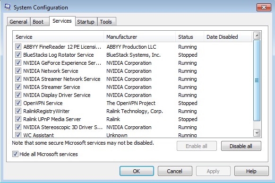Screen dimensions: 275x183
Task: Select the RalinkRegistryWriter service name
Action: point(46,111)
